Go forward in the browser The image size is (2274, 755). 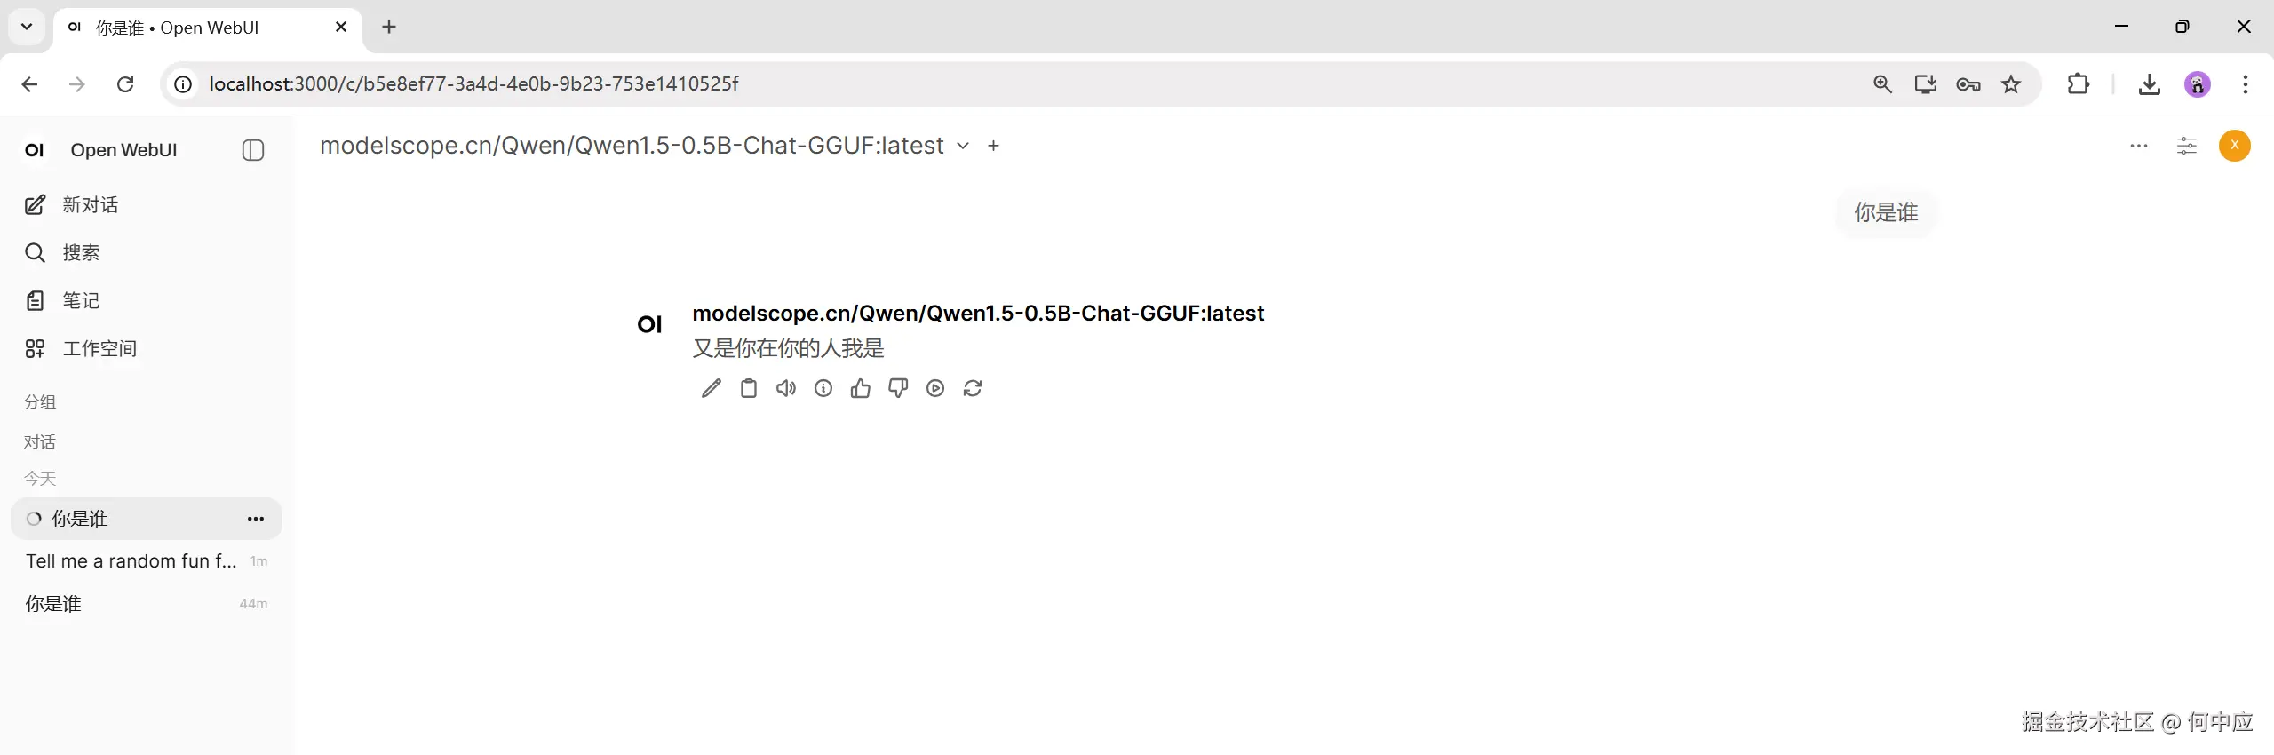[77, 84]
